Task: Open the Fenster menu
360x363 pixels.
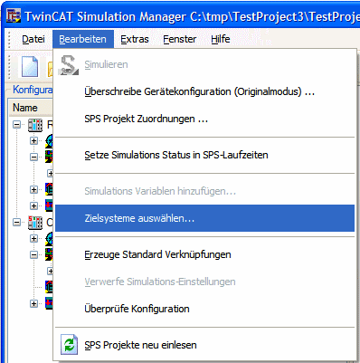Action: click(179, 39)
